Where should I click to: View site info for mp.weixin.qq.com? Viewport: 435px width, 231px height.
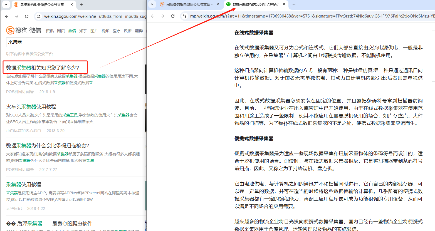pos(184,16)
